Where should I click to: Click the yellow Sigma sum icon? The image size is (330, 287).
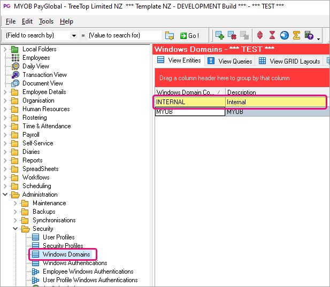point(296,35)
